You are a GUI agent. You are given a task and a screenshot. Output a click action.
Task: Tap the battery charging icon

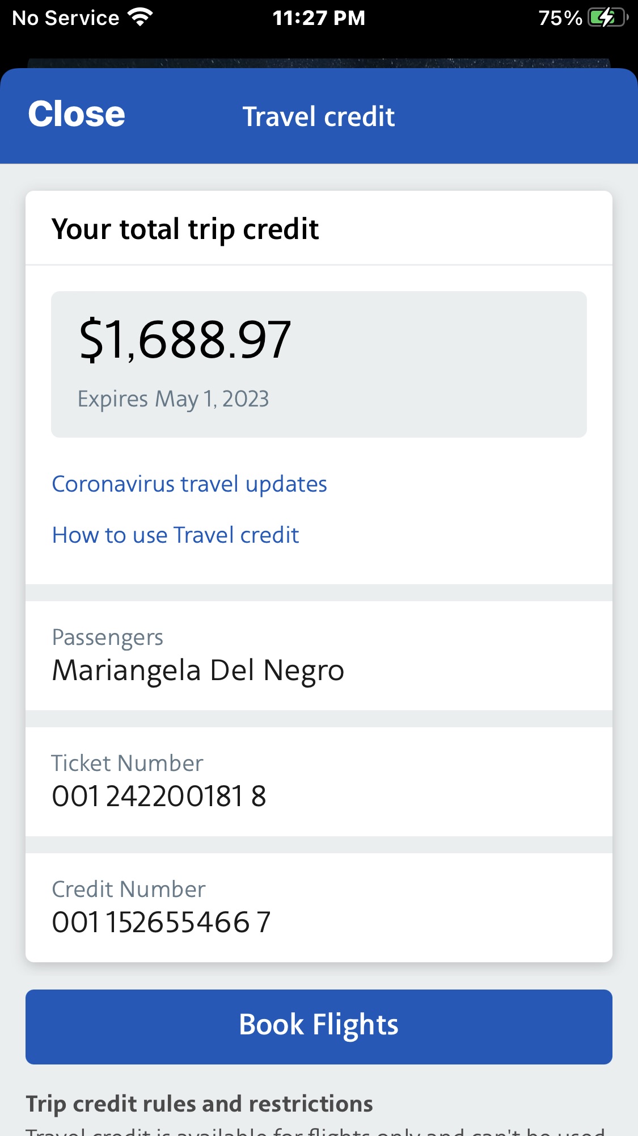[x=607, y=18]
